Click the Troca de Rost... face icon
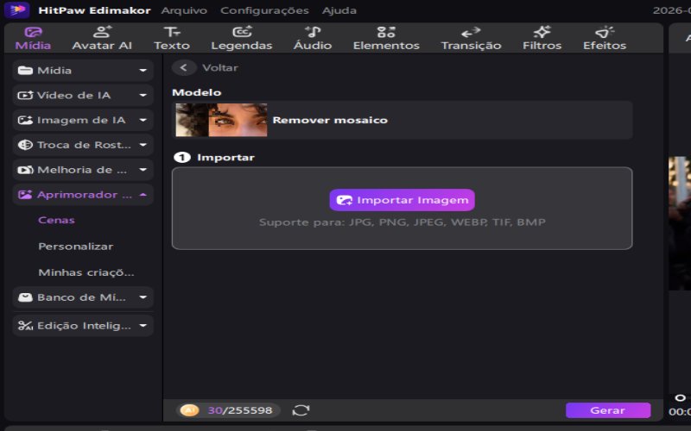This screenshot has height=431, width=691. [25, 145]
